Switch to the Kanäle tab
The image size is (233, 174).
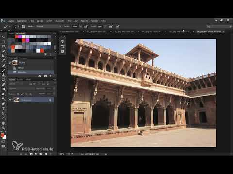(20, 80)
